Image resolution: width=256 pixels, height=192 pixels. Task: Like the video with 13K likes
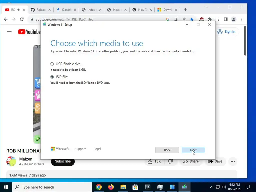(154, 161)
